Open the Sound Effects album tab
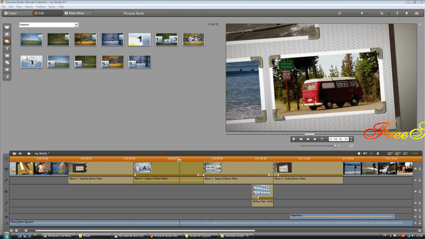This screenshot has width=425, height=239. 7,70
